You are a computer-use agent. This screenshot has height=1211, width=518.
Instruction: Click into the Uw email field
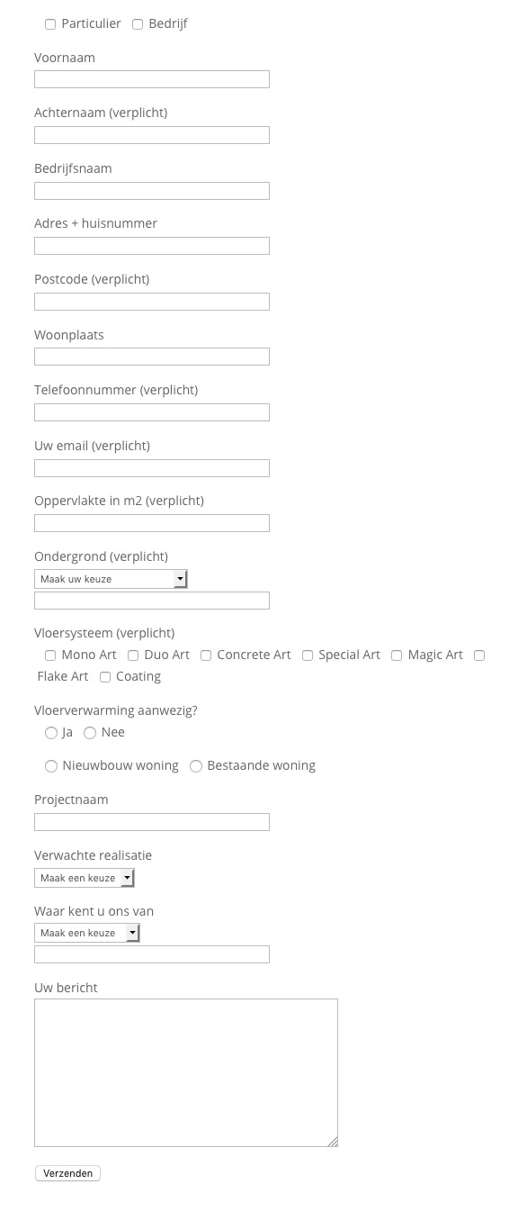tap(152, 468)
